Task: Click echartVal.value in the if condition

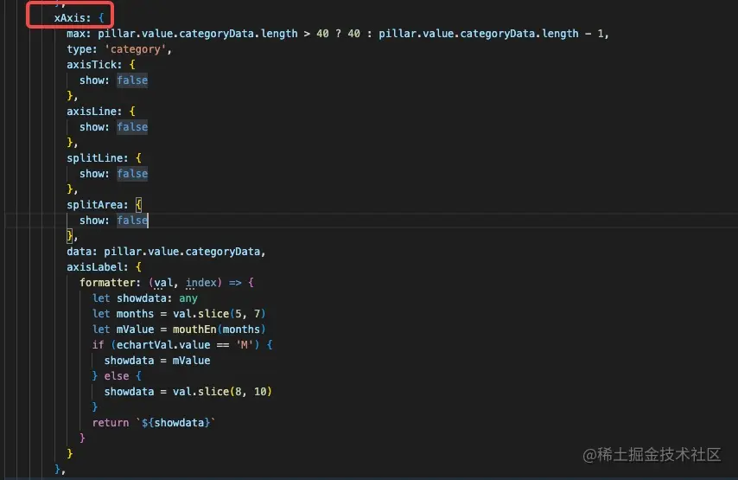Action: [x=163, y=345]
